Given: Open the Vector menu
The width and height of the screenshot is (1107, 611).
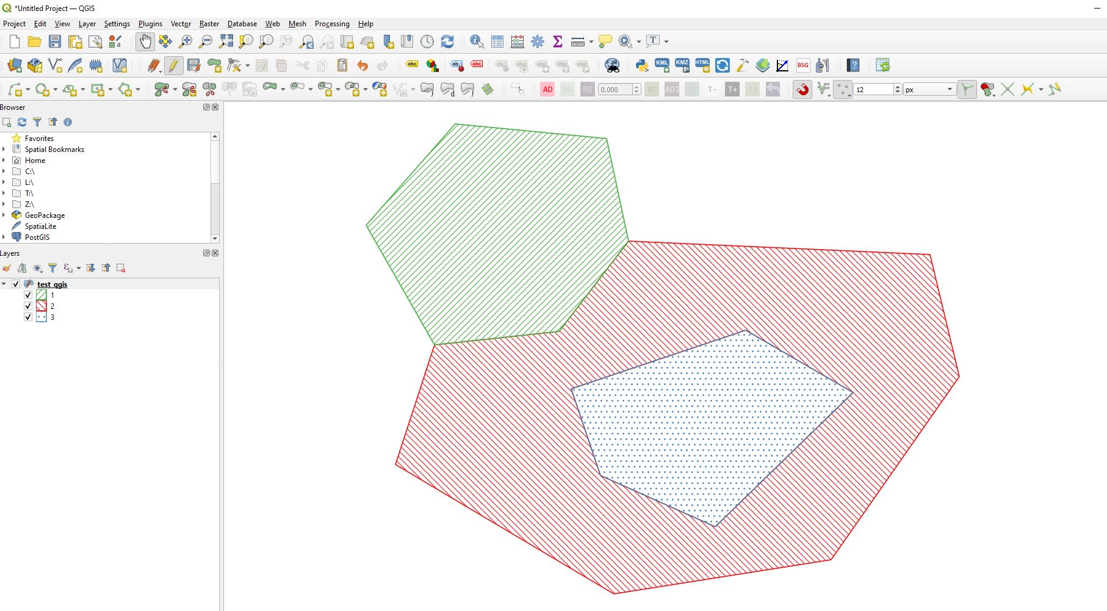Looking at the screenshot, I should click(181, 24).
